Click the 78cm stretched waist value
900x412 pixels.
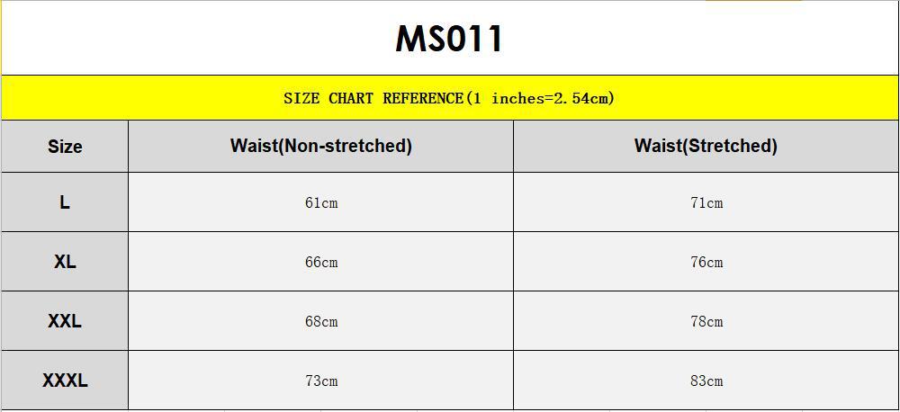point(706,322)
